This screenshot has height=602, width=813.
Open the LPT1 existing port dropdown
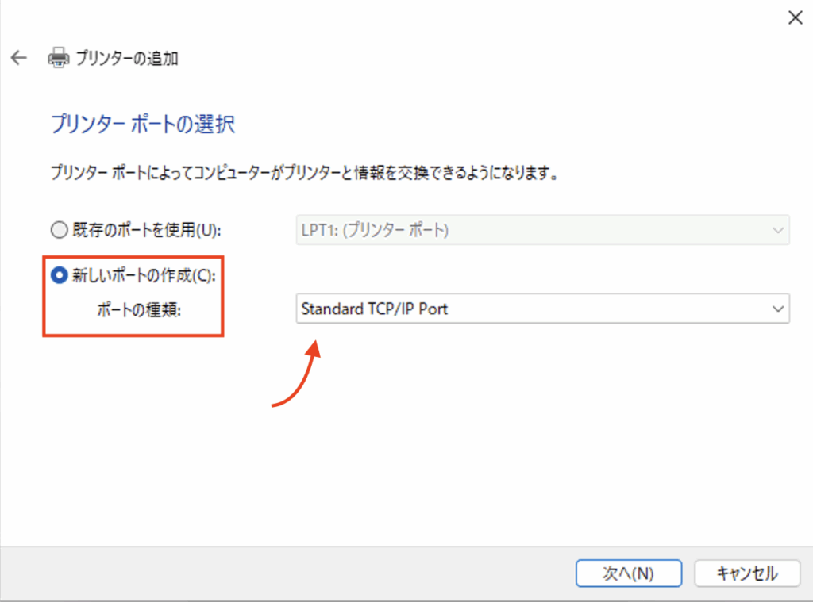coord(540,230)
